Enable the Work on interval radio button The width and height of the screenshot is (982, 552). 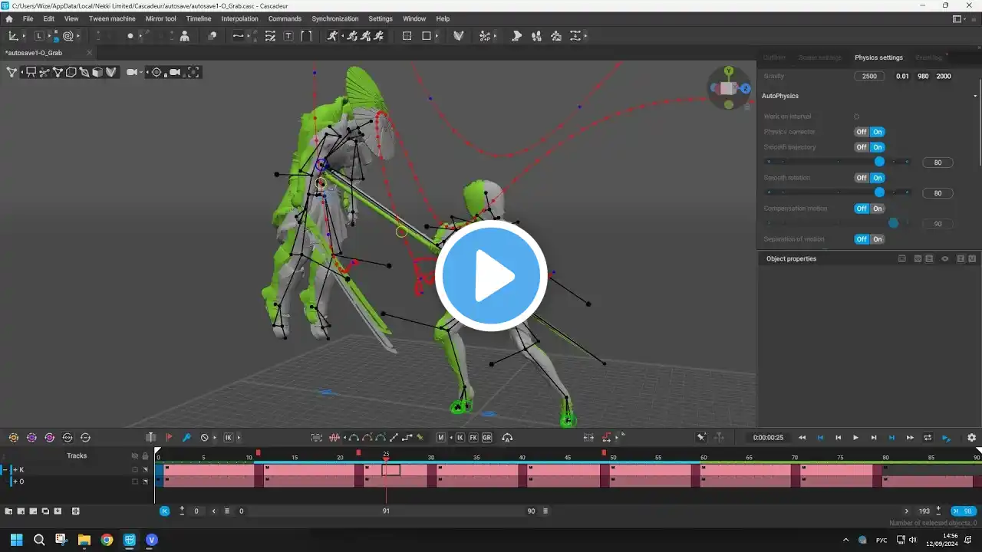tap(857, 117)
